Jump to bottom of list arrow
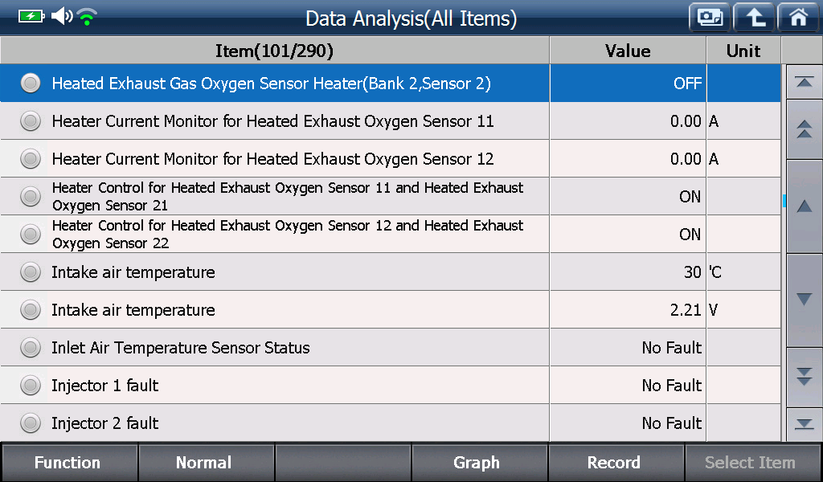 pos(804,424)
